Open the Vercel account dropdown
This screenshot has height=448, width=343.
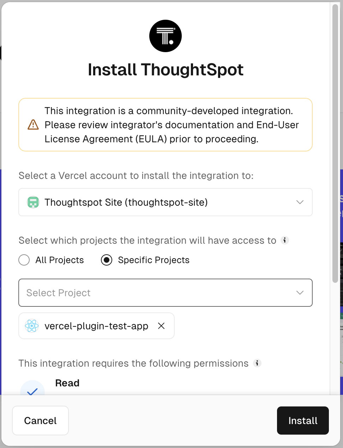tap(165, 202)
